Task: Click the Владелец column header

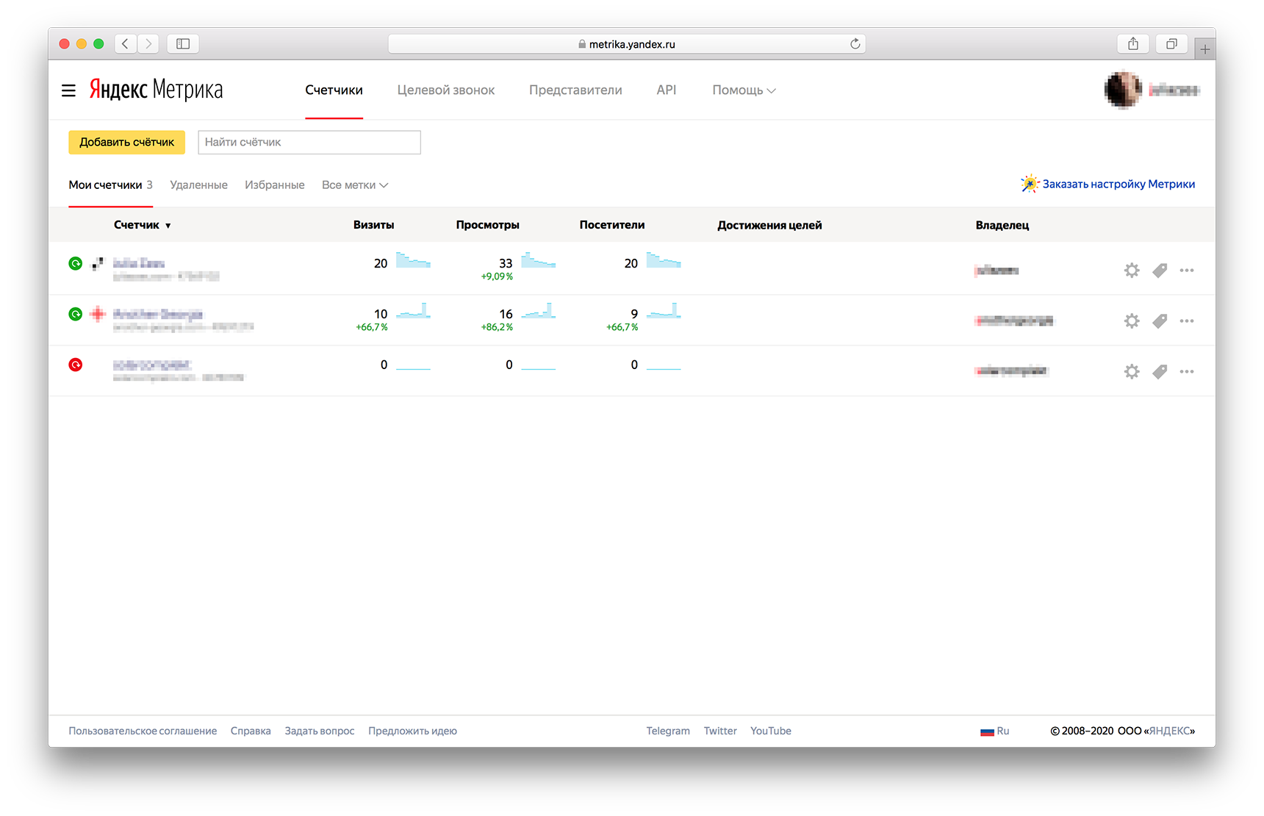Action: coord(1002,225)
